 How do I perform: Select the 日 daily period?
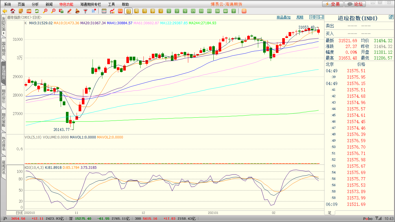click(x=128, y=11)
